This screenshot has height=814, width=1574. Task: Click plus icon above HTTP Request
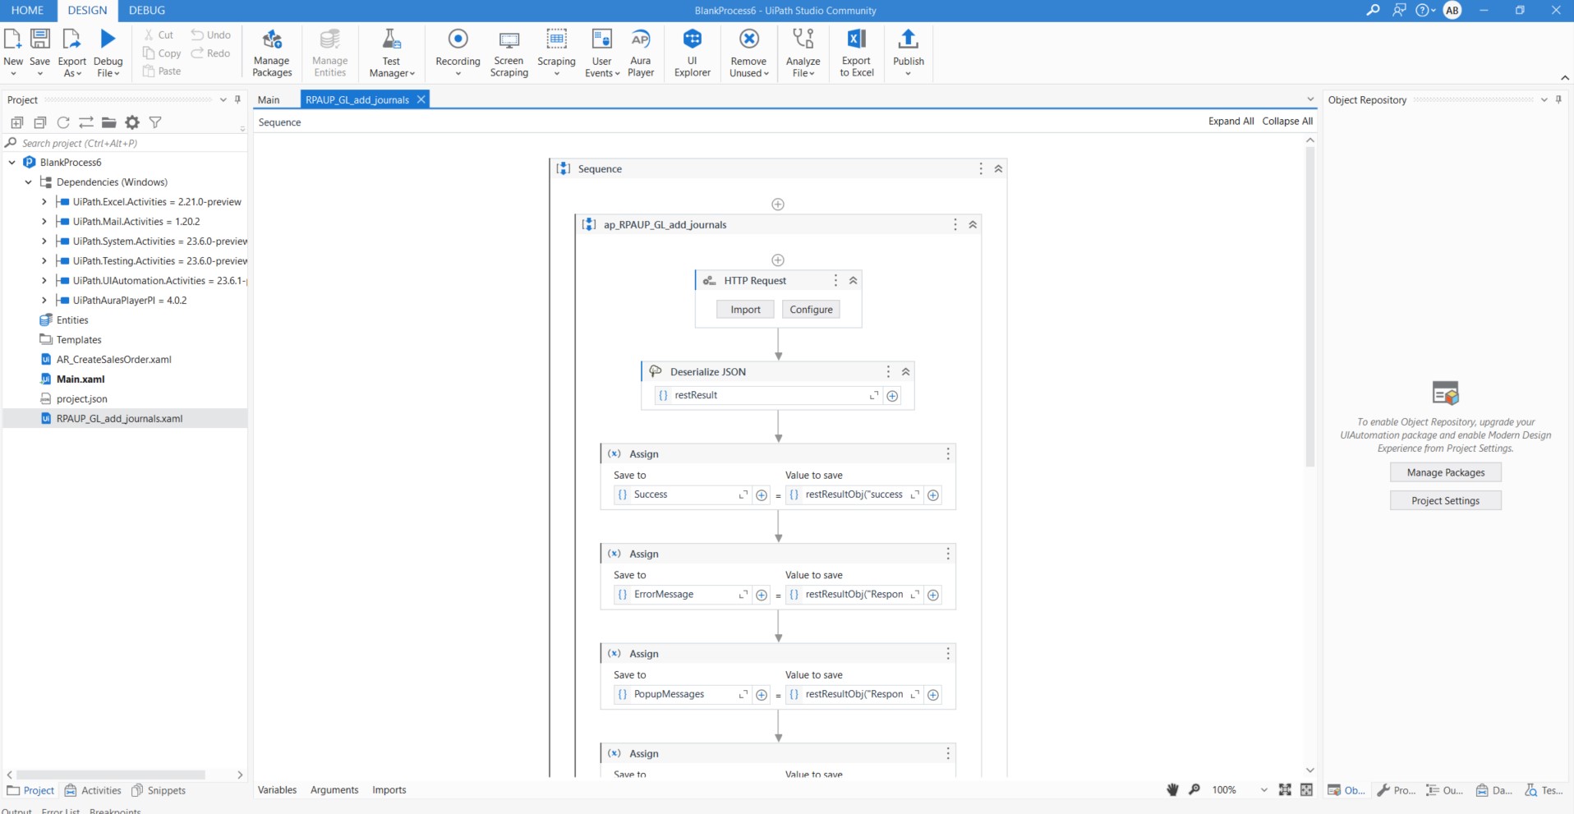[778, 260]
